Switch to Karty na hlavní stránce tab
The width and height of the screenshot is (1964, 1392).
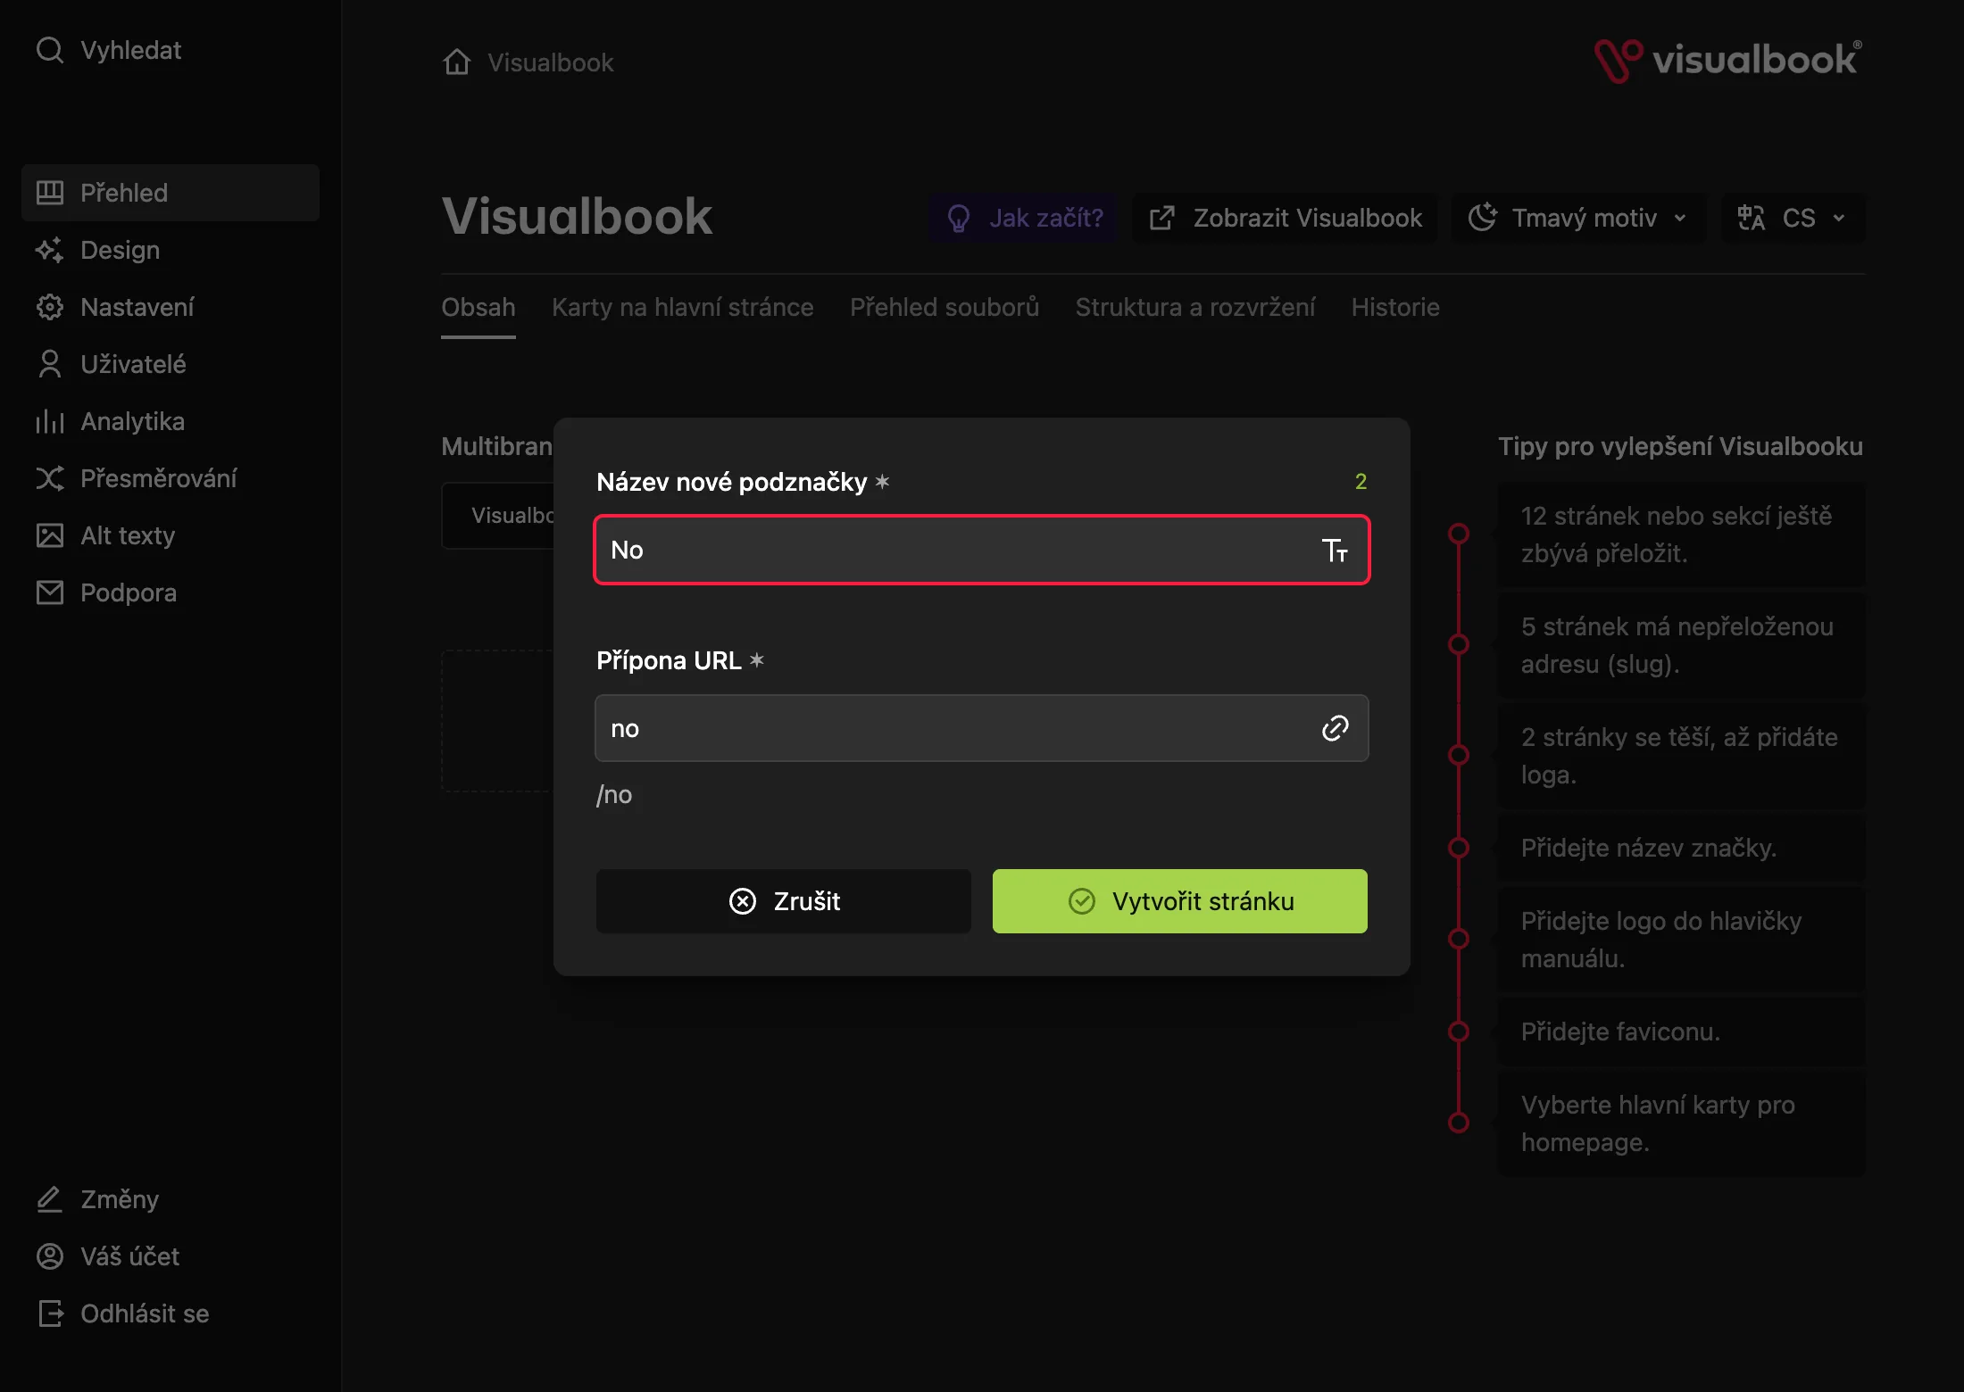[683, 307]
